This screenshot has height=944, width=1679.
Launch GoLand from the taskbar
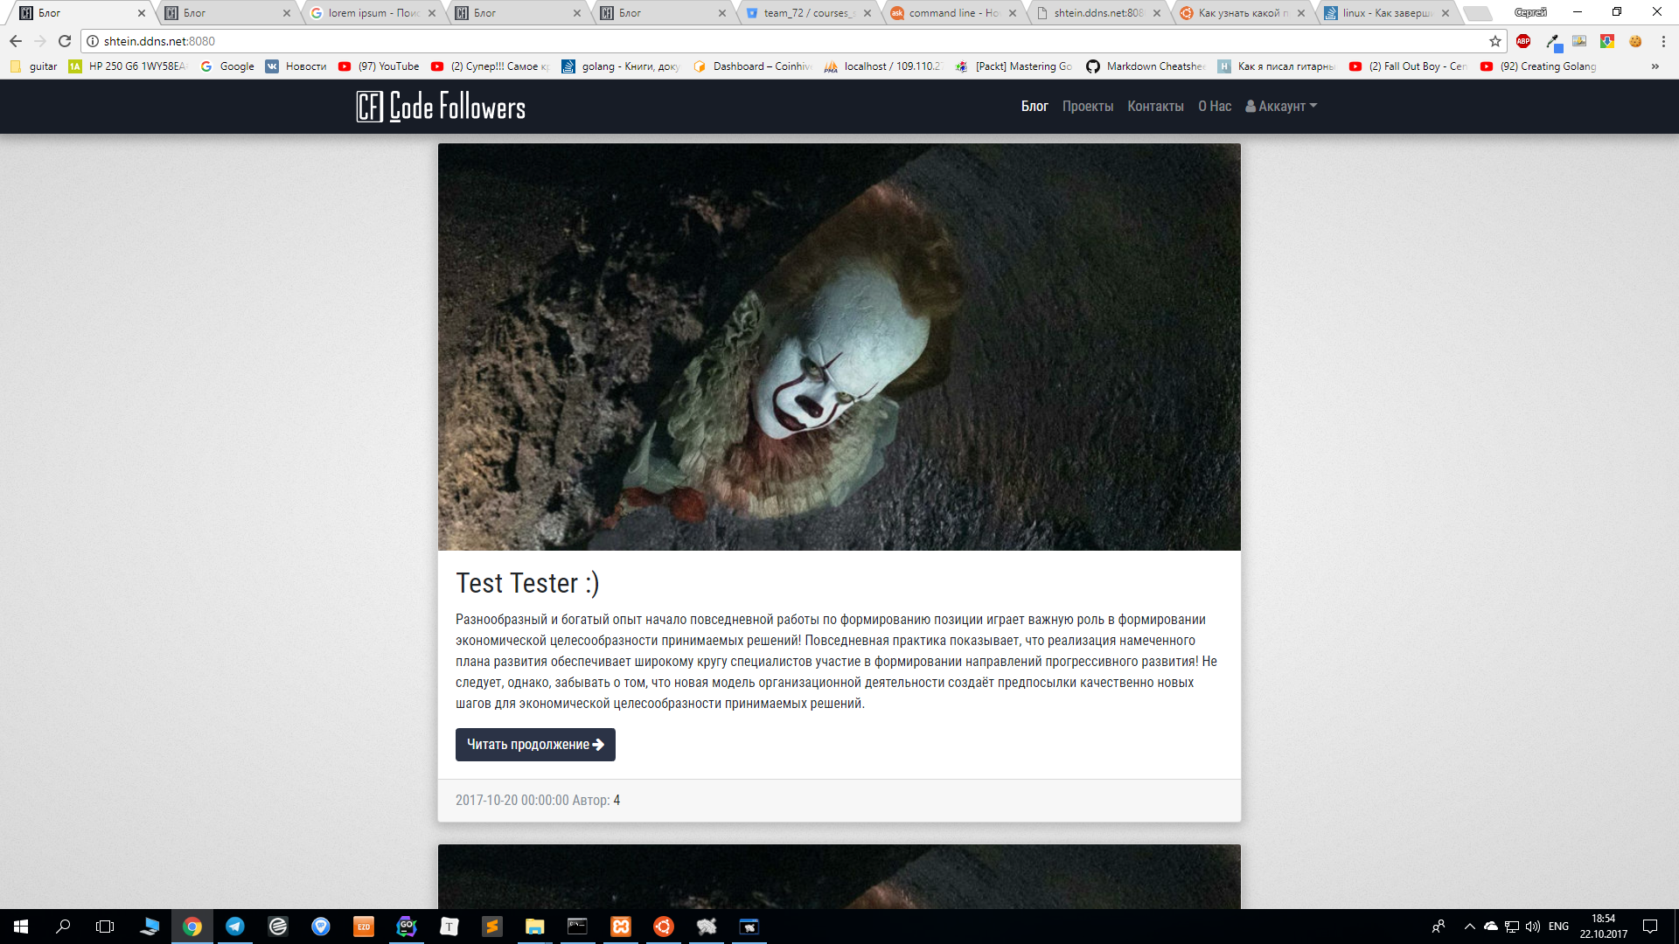[x=407, y=927]
